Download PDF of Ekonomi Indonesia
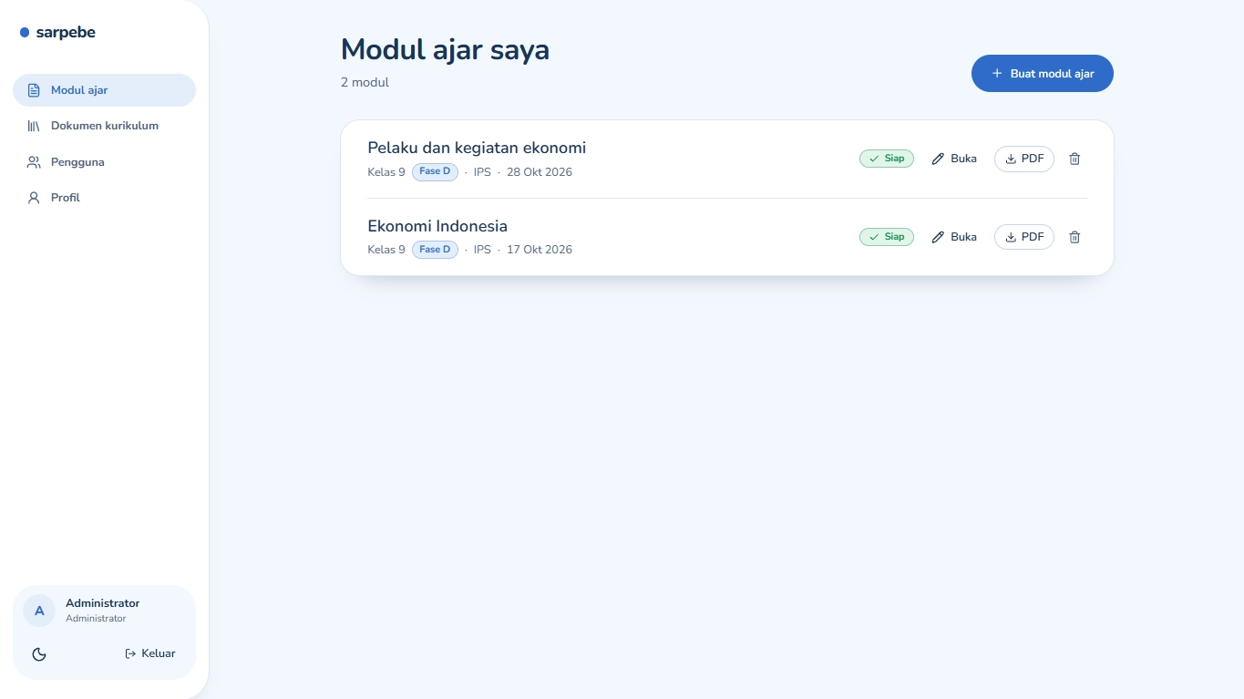This screenshot has width=1244, height=699. (1024, 237)
